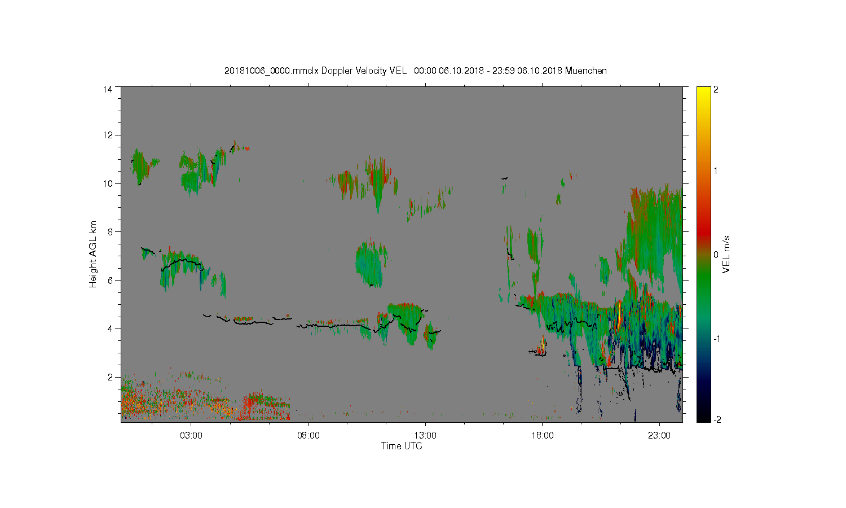846x508 pixels.
Task: Select the 'Time UTC' x-axis label
Action: 402,446
